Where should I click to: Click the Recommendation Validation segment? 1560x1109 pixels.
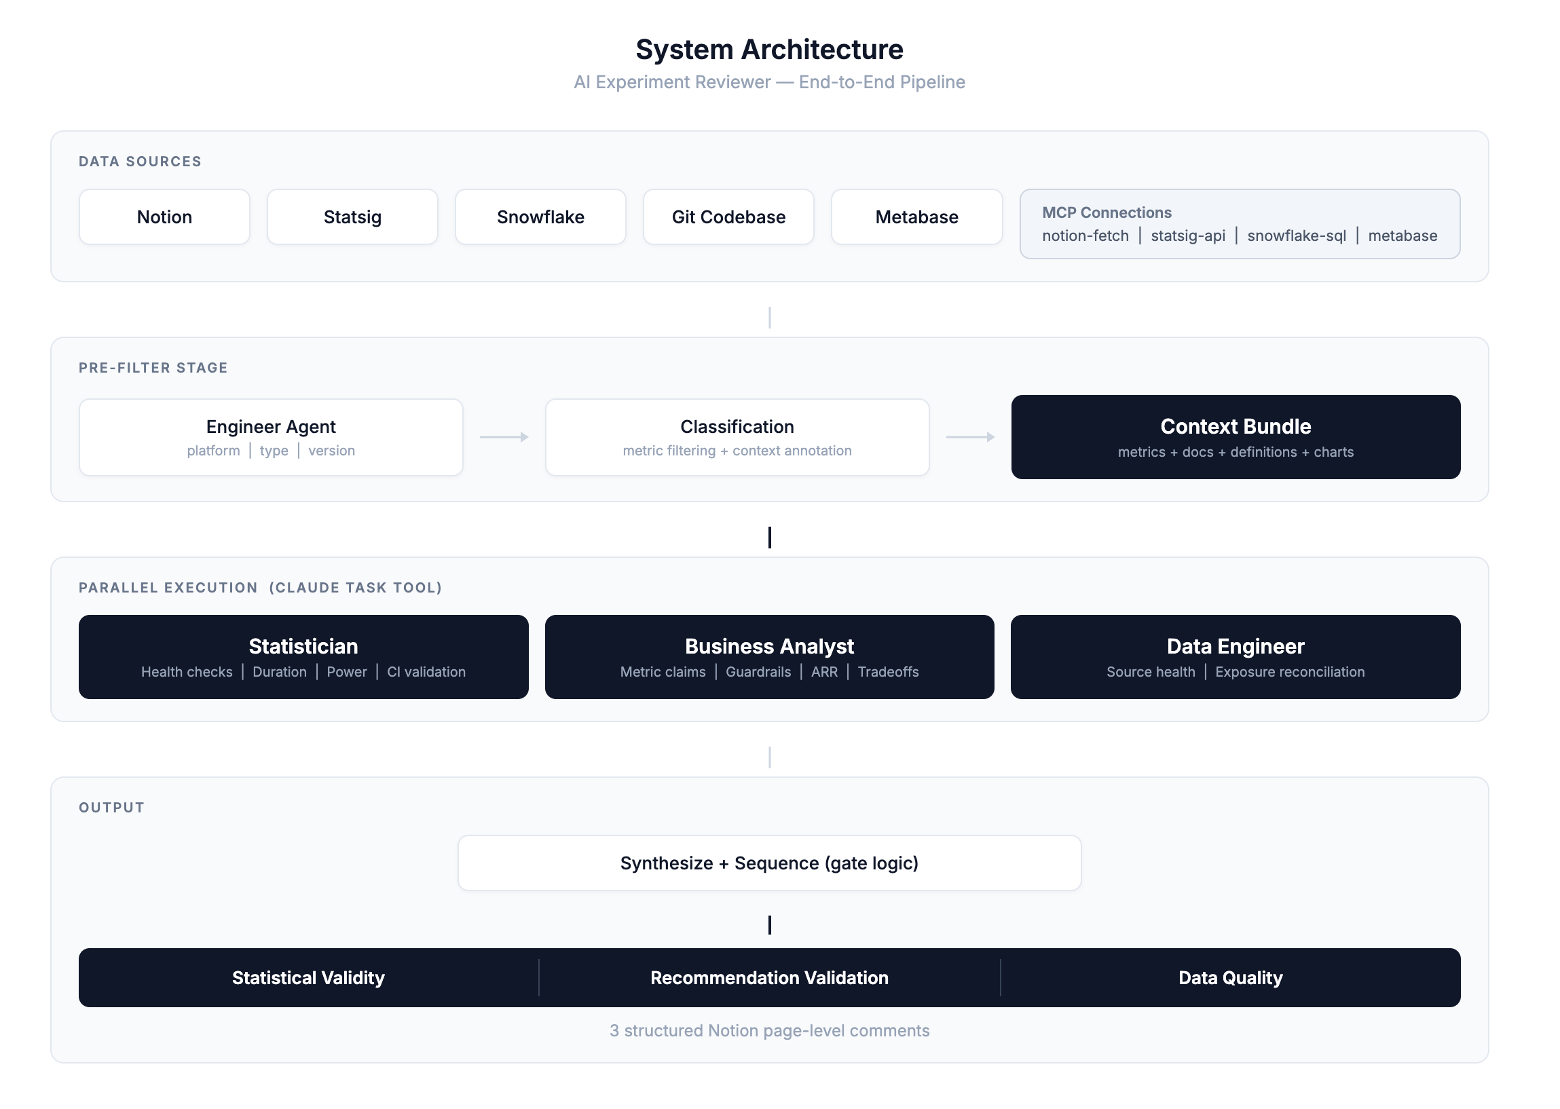point(770,977)
